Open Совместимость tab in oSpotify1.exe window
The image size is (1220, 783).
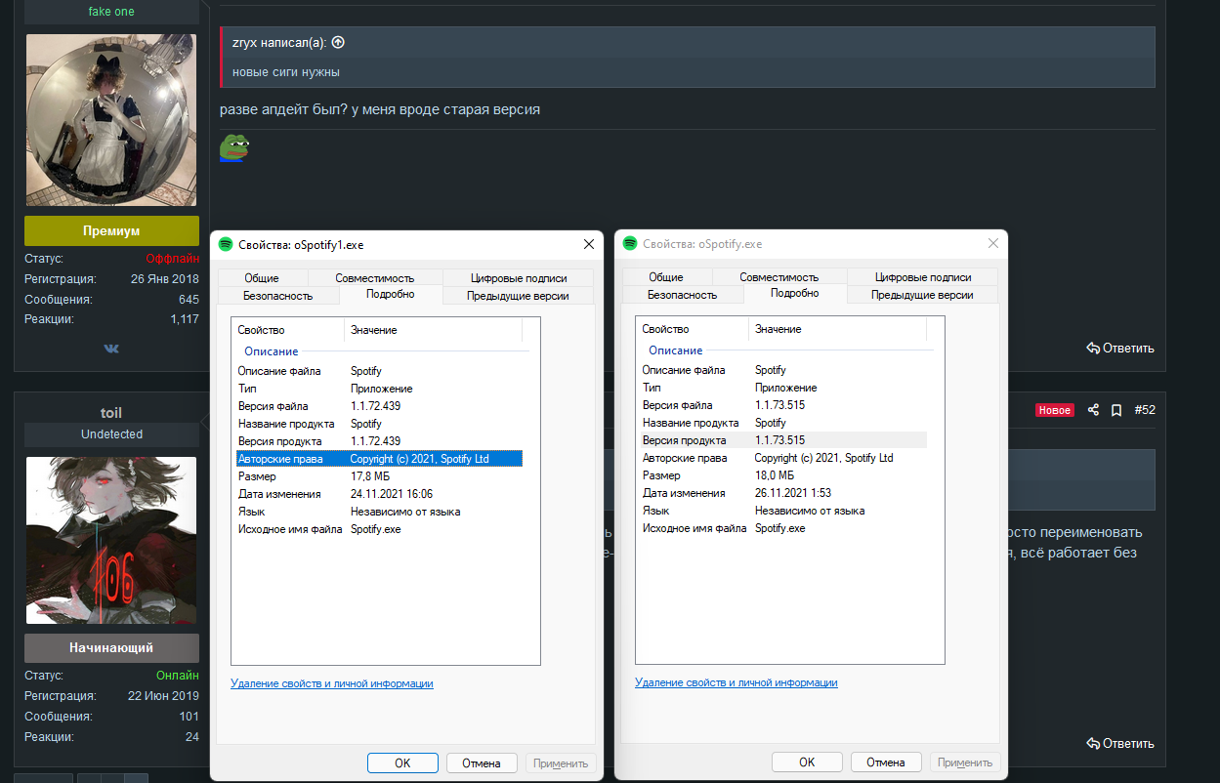(x=375, y=278)
